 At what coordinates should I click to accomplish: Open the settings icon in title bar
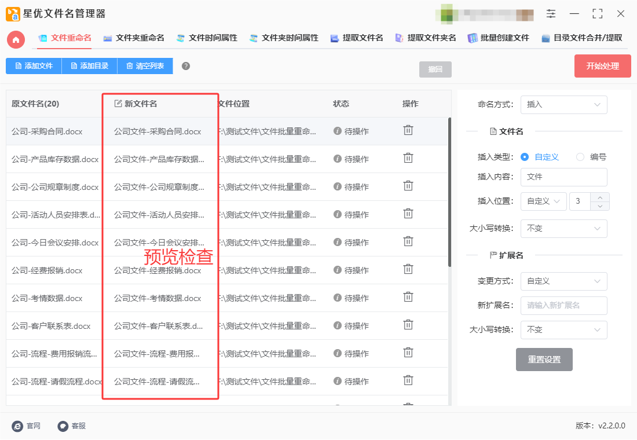coord(551,14)
